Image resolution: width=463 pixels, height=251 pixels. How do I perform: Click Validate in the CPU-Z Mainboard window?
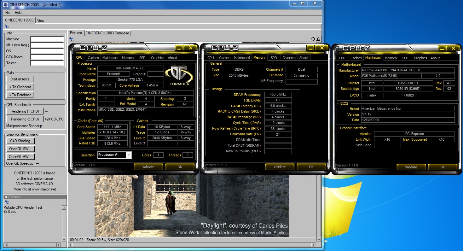(x=411, y=167)
